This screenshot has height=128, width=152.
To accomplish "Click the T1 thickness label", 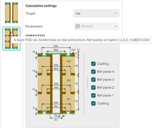I will [34, 108].
